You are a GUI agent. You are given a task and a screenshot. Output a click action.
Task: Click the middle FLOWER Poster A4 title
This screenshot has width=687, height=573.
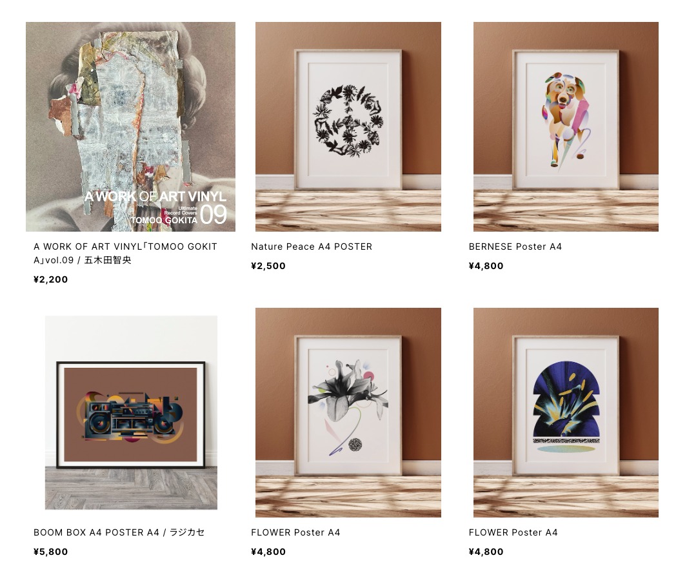295,532
